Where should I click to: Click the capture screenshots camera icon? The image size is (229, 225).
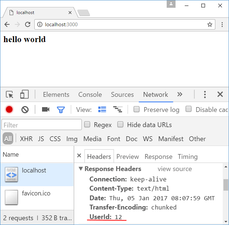coord(46,109)
